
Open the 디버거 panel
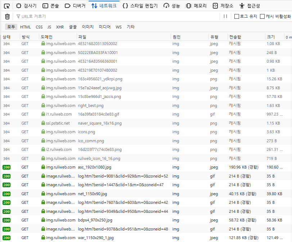[x=75, y=6]
